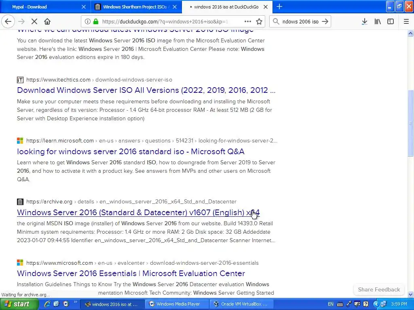The image size is (414, 310).
Task: Open the Downloads toolbar arrow
Action: (x=364, y=22)
